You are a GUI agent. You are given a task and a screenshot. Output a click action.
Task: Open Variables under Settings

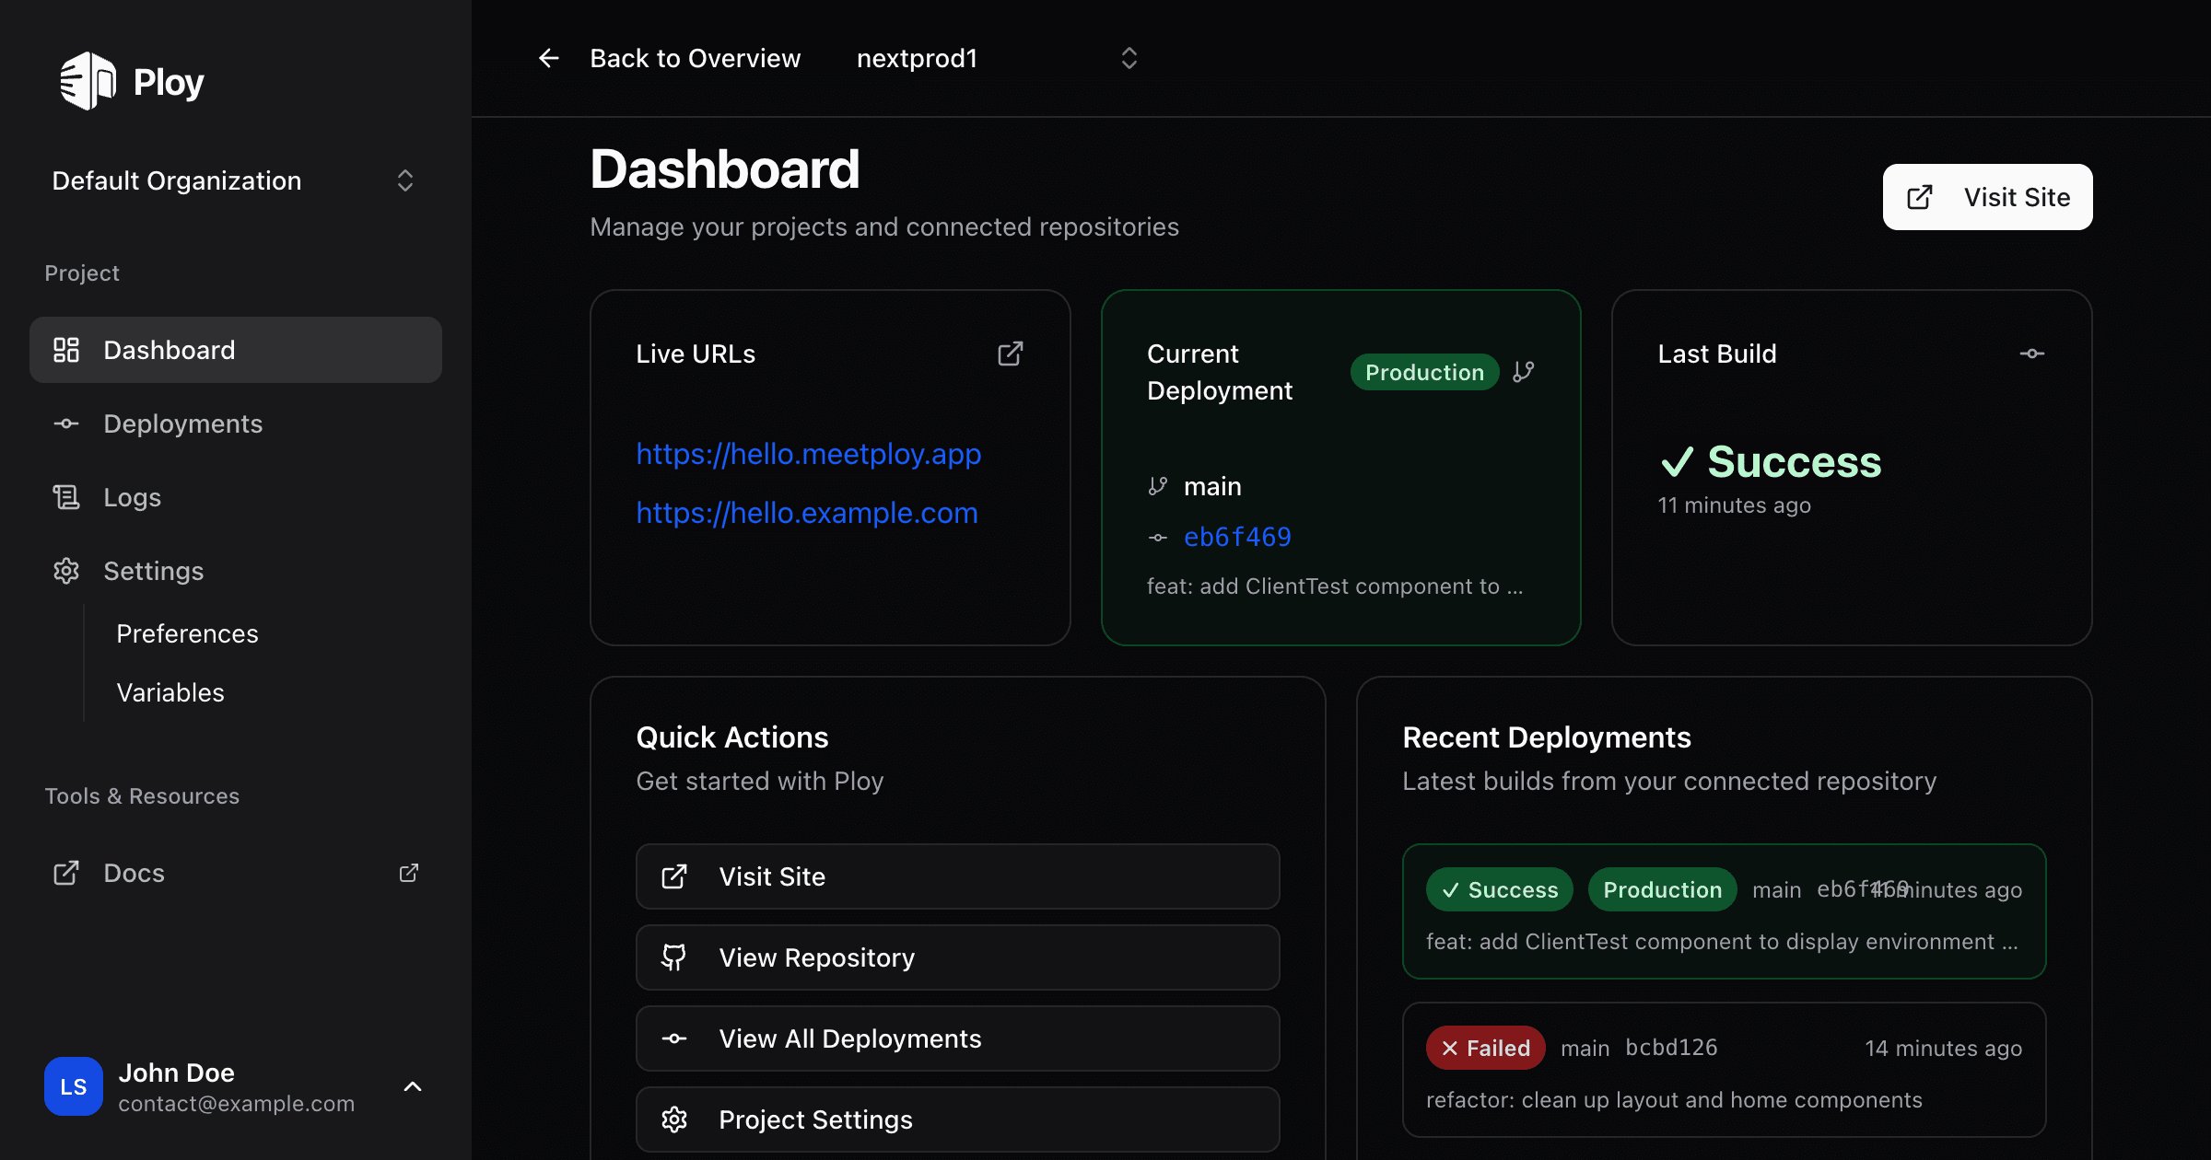click(170, 692)
